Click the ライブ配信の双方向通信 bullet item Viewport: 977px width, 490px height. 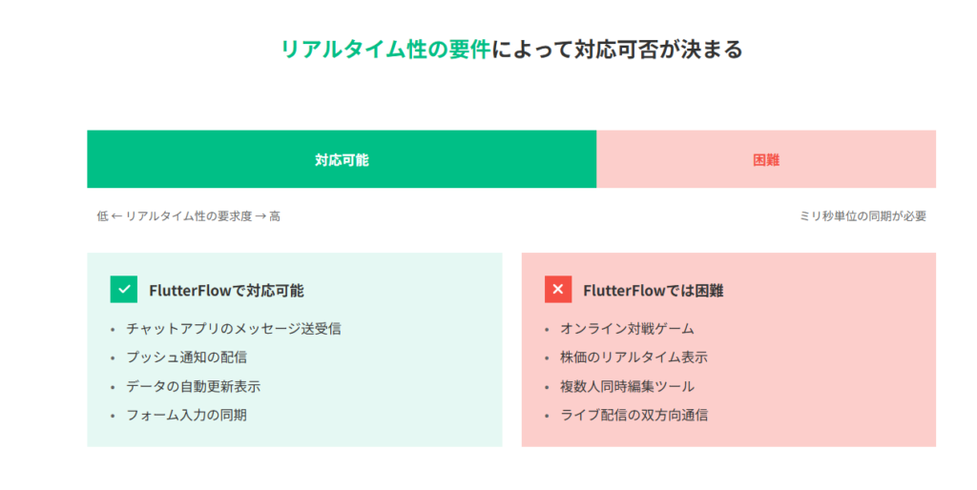[634, 415]
